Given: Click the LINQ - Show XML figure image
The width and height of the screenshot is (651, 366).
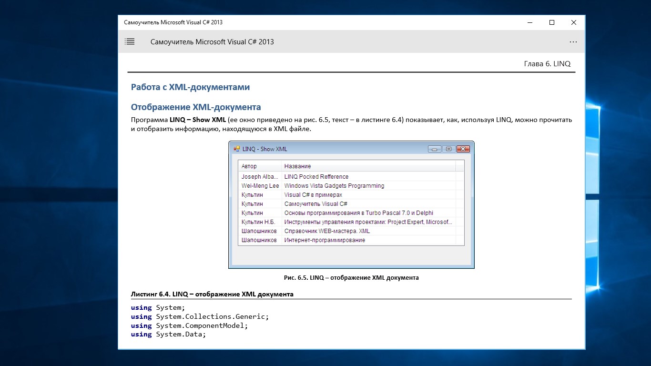Looking at the screenshot, I should coord(351,205).
